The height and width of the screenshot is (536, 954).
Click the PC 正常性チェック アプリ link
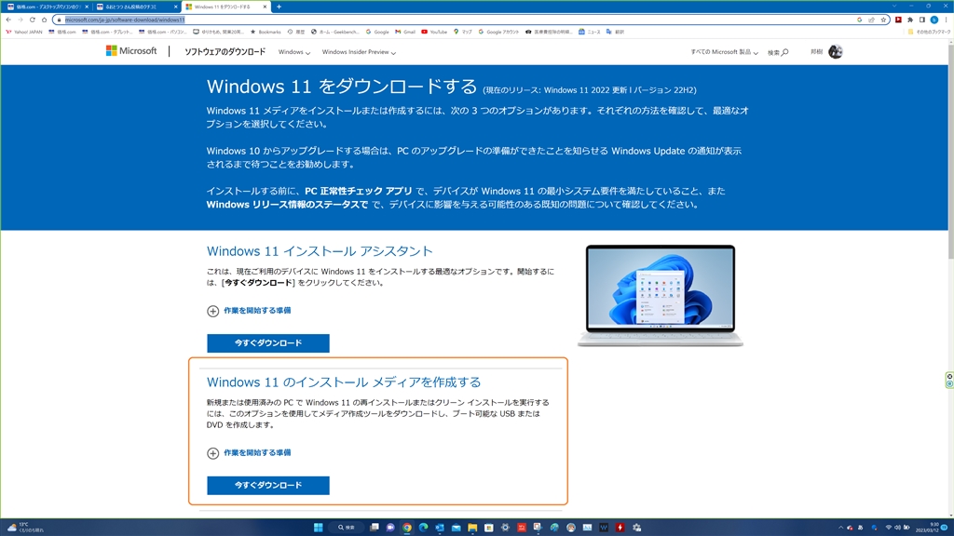pos(359,191)
